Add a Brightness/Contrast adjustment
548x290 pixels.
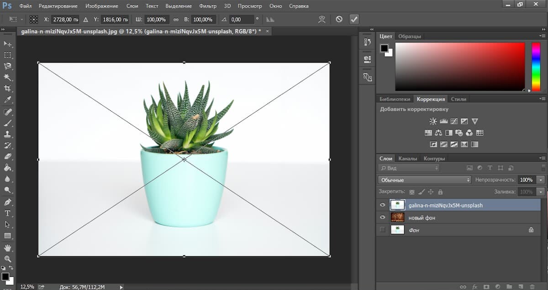[x=433, y=121]
